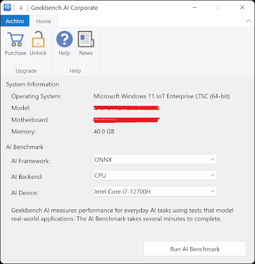Expand the AI Framework ONNX dropdown

point(155,160)
